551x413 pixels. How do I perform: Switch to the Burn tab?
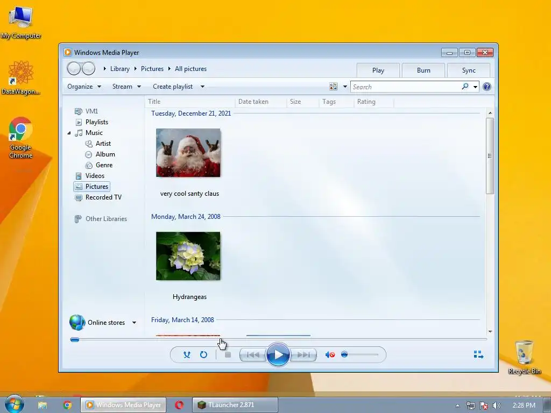(423, 70)
